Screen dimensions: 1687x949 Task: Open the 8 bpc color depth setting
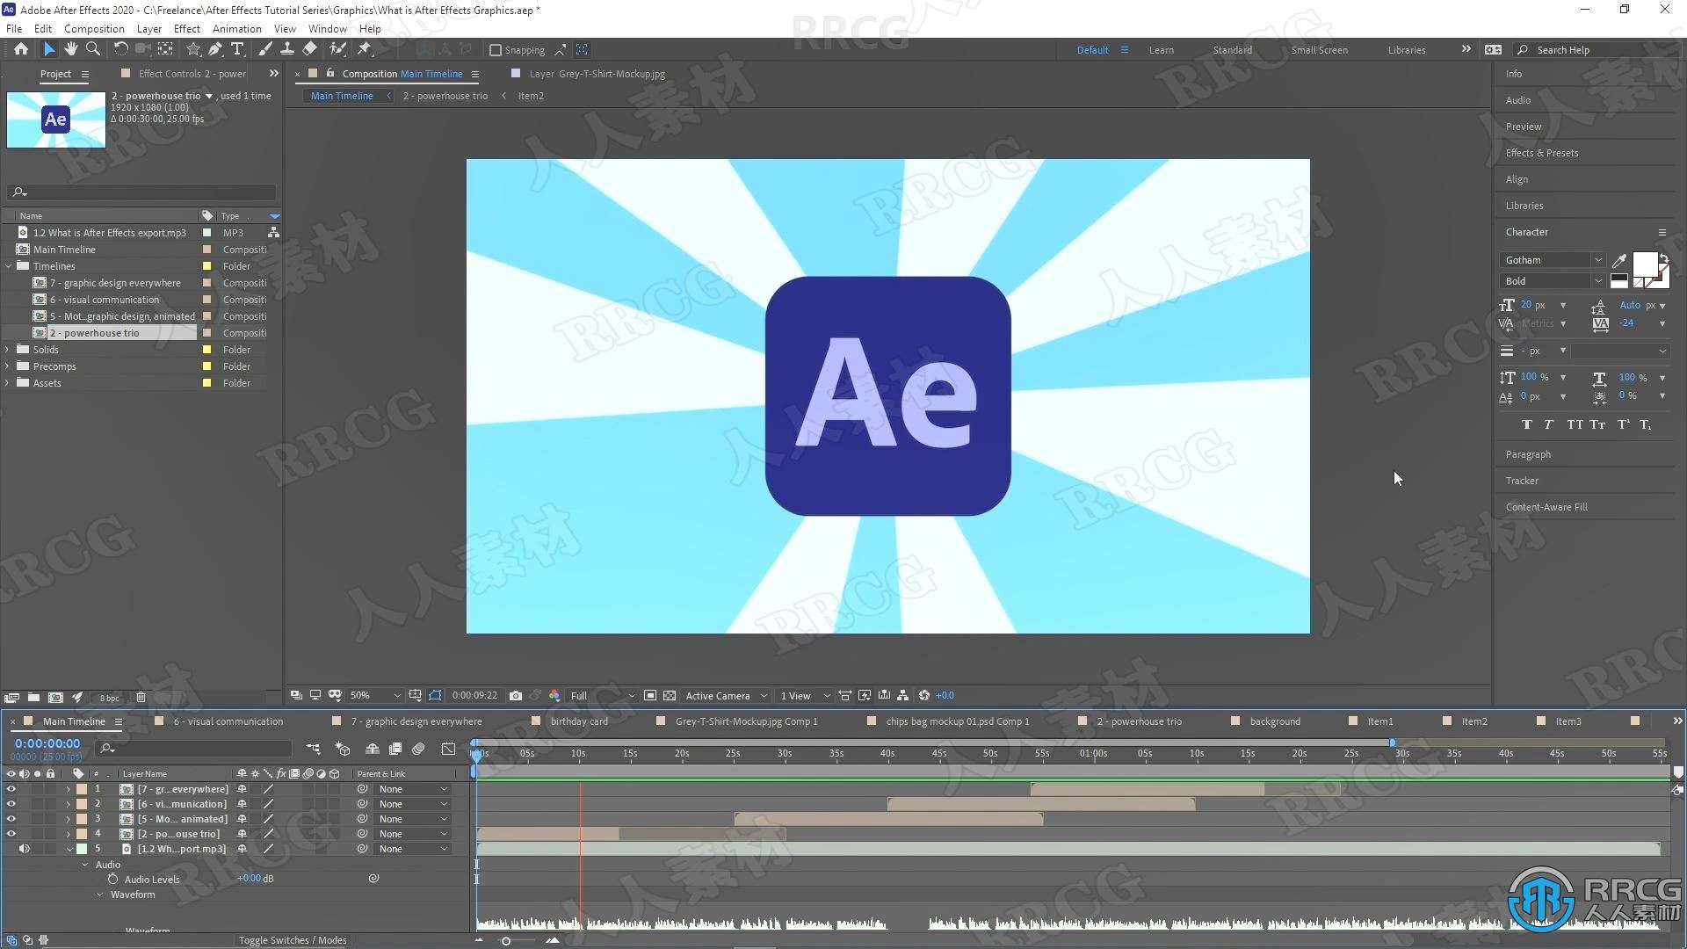click(x=109, y=698)
